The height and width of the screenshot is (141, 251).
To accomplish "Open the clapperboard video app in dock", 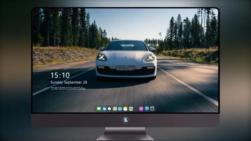I will tap(120, 109).
